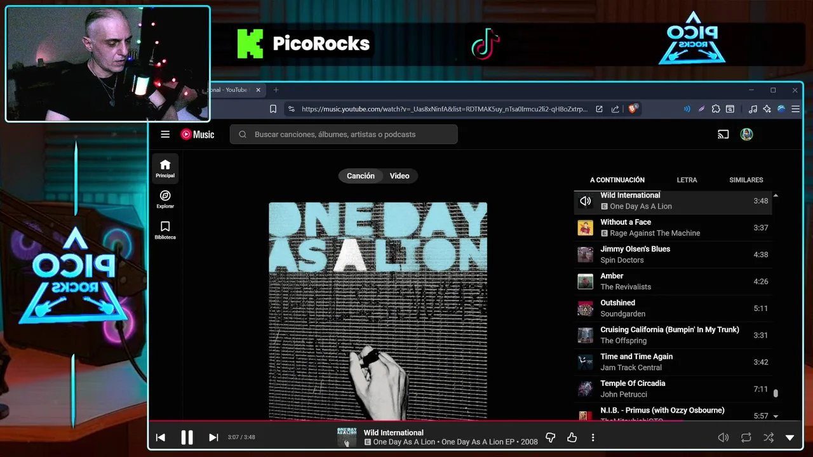Select Time and Time Again in queue
Image resolution: width=813 pixels, height=457 pixels.
[673, 362]
